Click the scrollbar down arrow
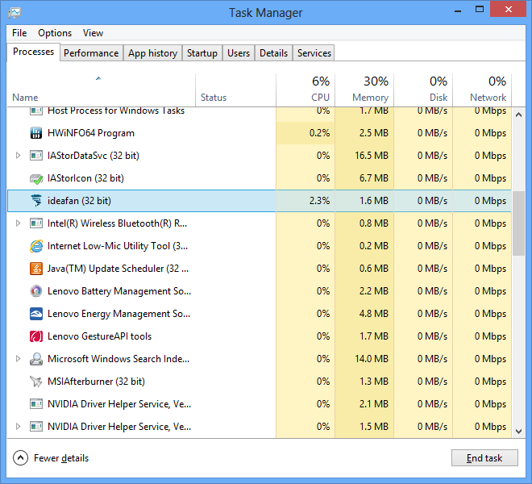The image size is (532, 484). click(x=518, y=432)
